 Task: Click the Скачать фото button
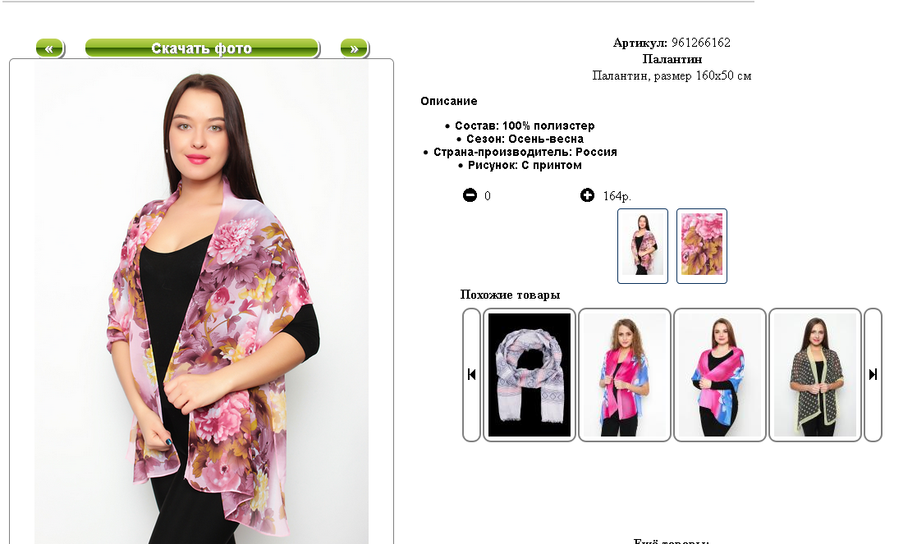[x=202, y=48]
